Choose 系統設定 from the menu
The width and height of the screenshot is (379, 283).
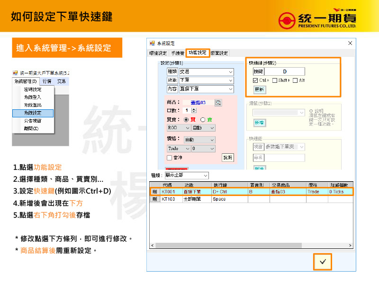tap(33, 113)
